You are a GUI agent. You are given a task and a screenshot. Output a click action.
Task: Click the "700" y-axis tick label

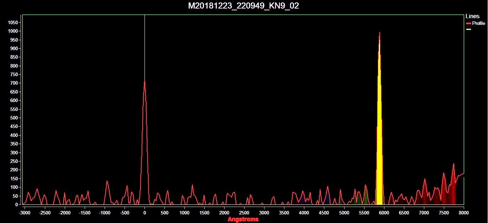click(x=14, y=83)
